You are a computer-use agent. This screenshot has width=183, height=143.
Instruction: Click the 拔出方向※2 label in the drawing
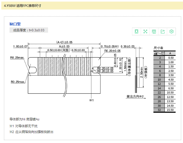135,97
